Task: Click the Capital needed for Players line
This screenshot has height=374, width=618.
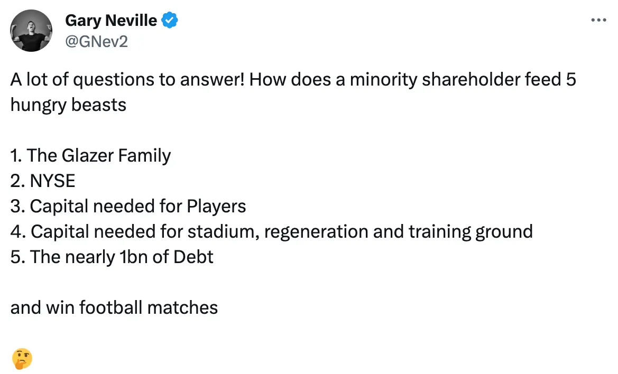Action: [x=128, y=206]
